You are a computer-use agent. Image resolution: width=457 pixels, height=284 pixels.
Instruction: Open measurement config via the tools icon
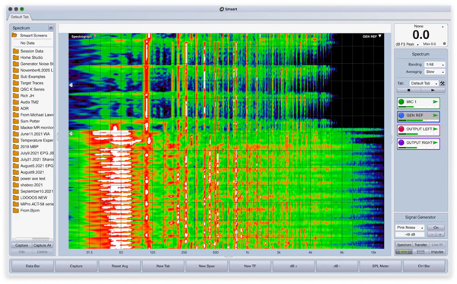pos(443,83)
